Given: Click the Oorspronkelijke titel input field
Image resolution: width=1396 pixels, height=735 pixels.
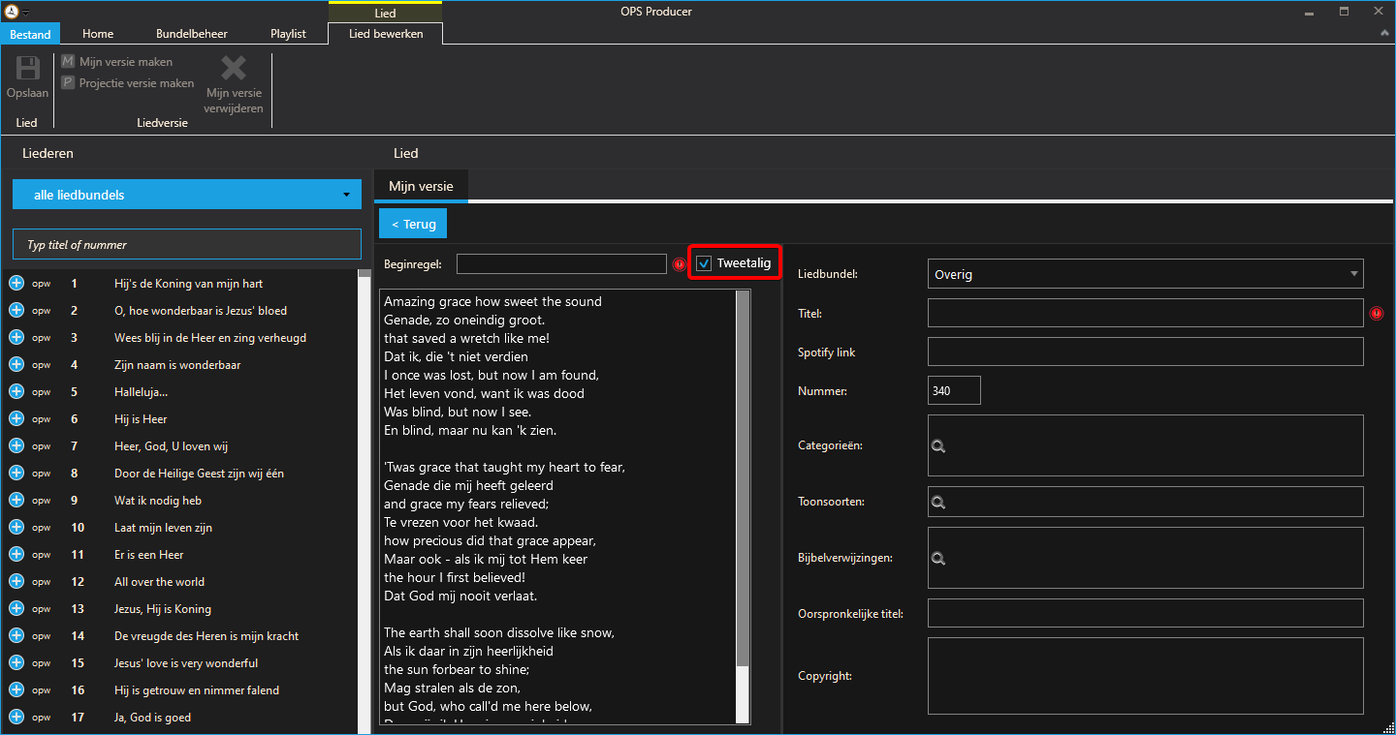Looking at the screenshot, I should tap(1146, 613).
